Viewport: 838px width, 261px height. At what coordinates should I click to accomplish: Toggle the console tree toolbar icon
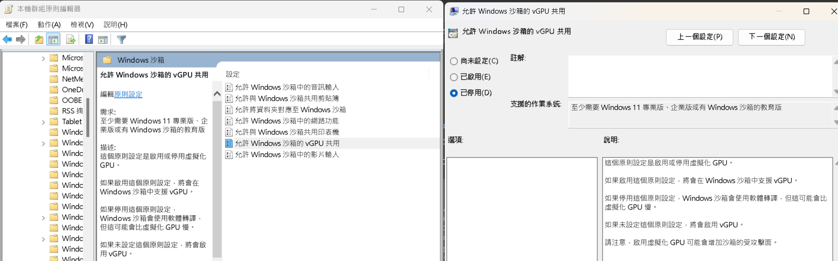53,40
